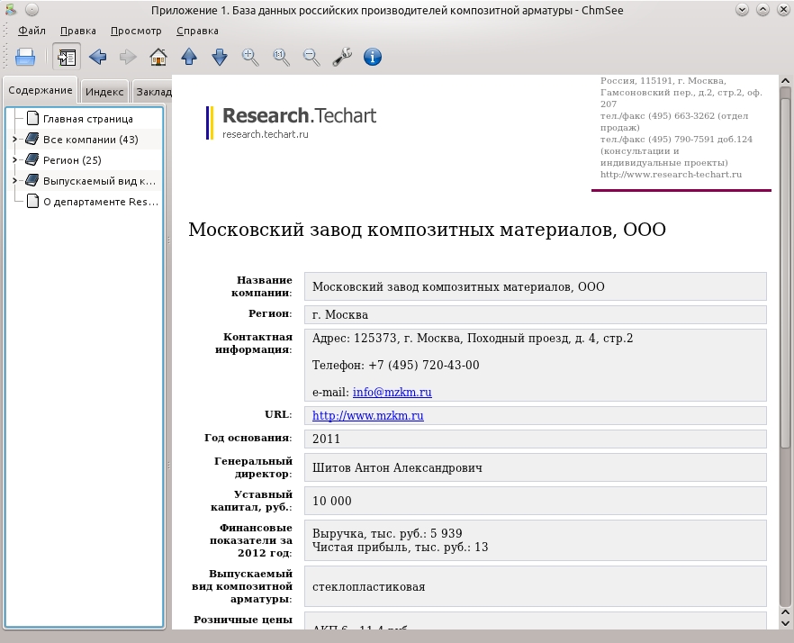Expand the Все компании (43) node
This screenshot has height=643, width=794.
14,140
